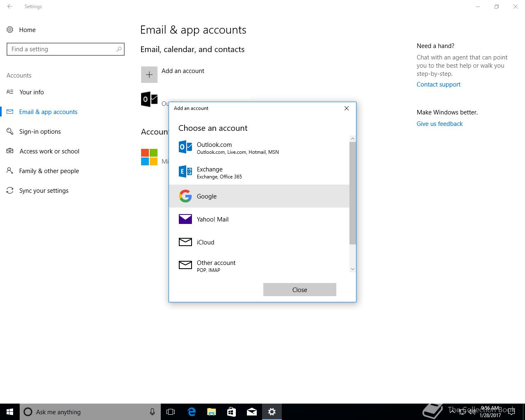Select the Exchange account icon
525x420 pixels.
185,171
